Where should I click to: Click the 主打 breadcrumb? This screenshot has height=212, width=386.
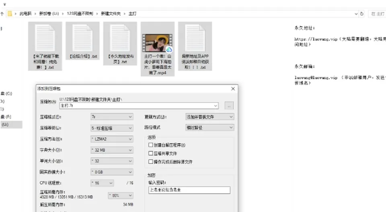click(132, 14)
